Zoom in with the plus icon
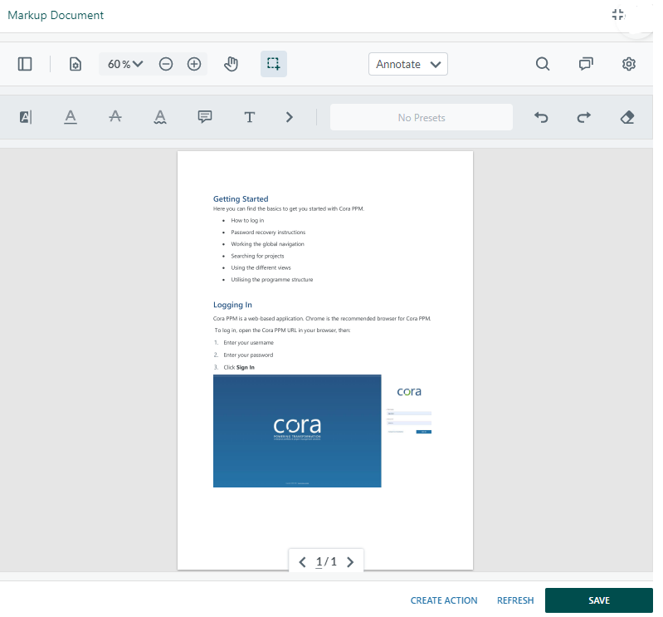The height and width of the screenshot is (617, 663). [x=194, y=64]
